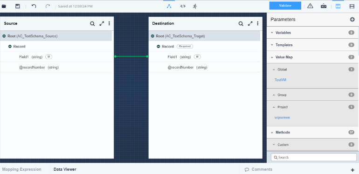
Task: Collapse the Source Root node
Action: pyautogui.click(x=4, y=36)
